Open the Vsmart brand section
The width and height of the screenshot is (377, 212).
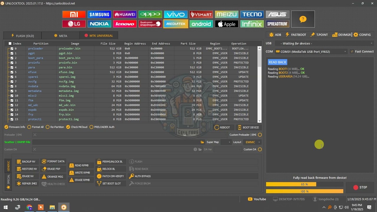coord(201,14)
